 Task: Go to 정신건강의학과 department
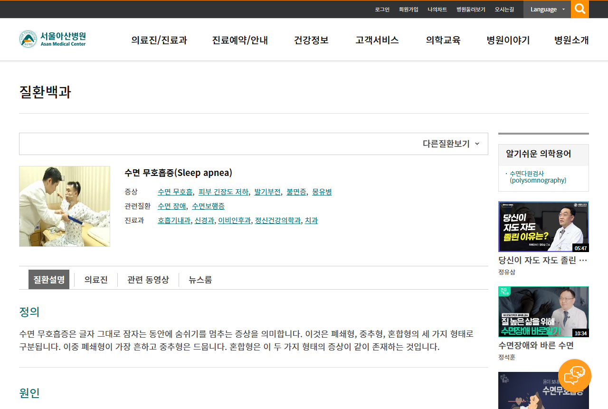(278, 221)
